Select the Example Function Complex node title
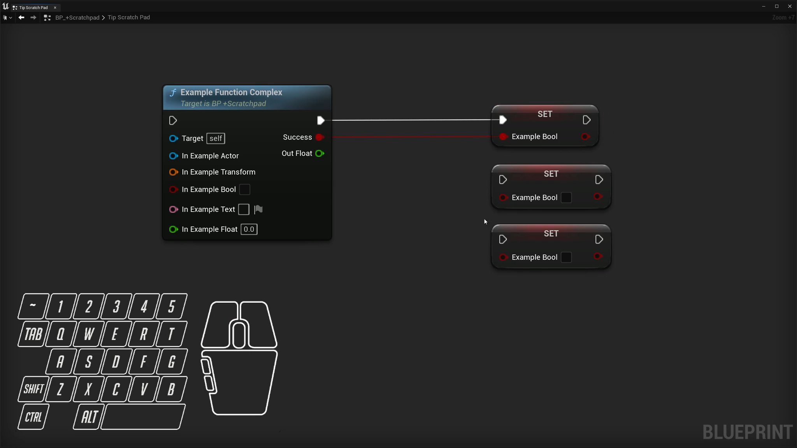 pos(231,93)
